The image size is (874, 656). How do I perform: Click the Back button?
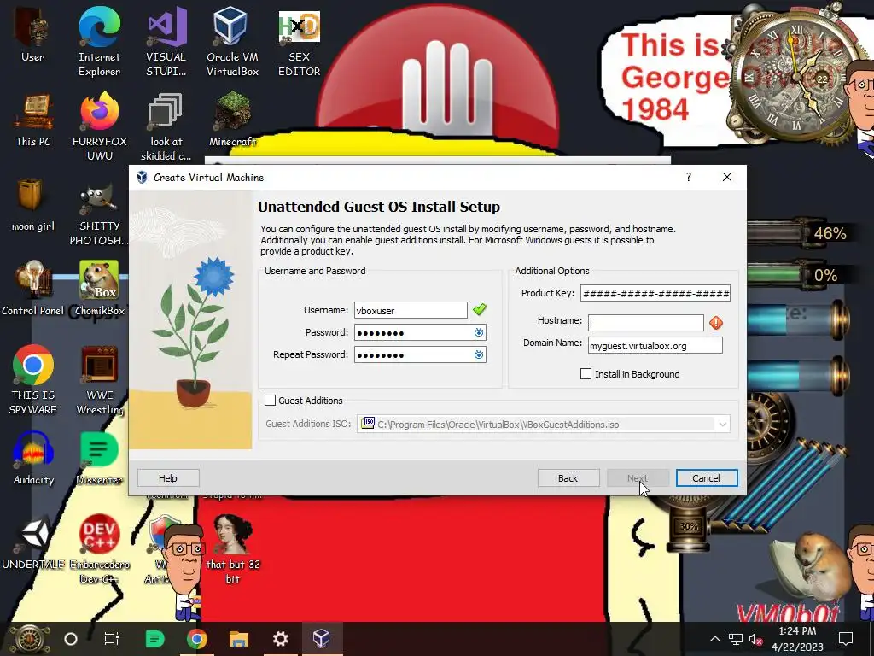[x=568, y=478]
